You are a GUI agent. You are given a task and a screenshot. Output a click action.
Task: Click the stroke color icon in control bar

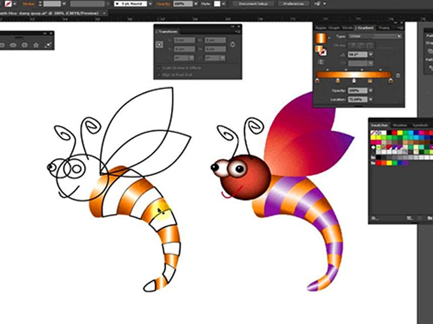coord(9,4)
